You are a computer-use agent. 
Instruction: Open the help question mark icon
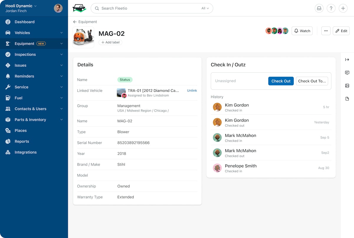click(331, 8)
